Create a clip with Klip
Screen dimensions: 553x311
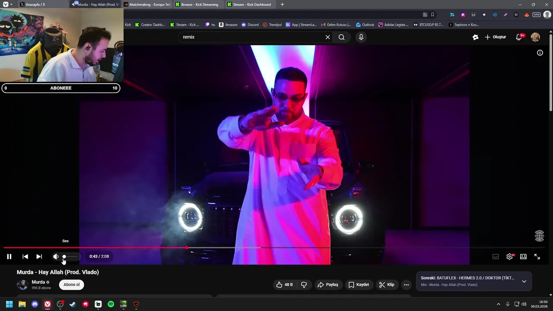point(387,285)
